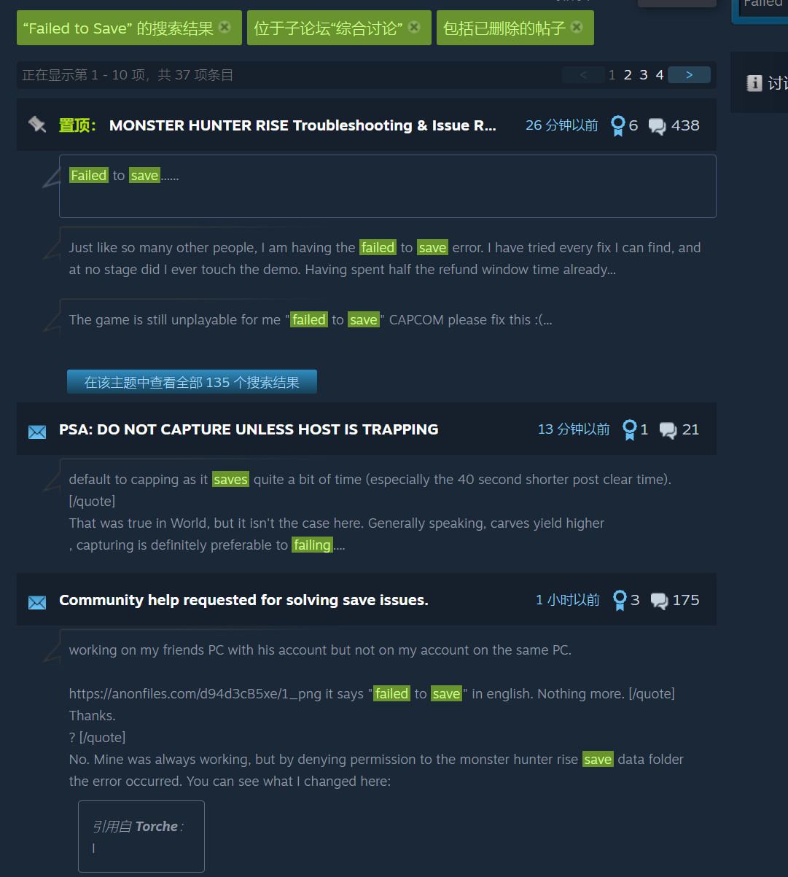
Task: Click the award icon on PSA thread
Action: (630, 430)
